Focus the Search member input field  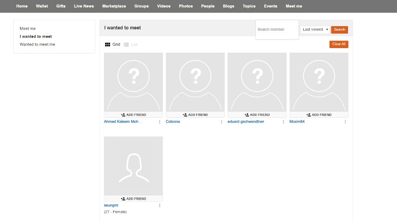[x=277, y=30]
